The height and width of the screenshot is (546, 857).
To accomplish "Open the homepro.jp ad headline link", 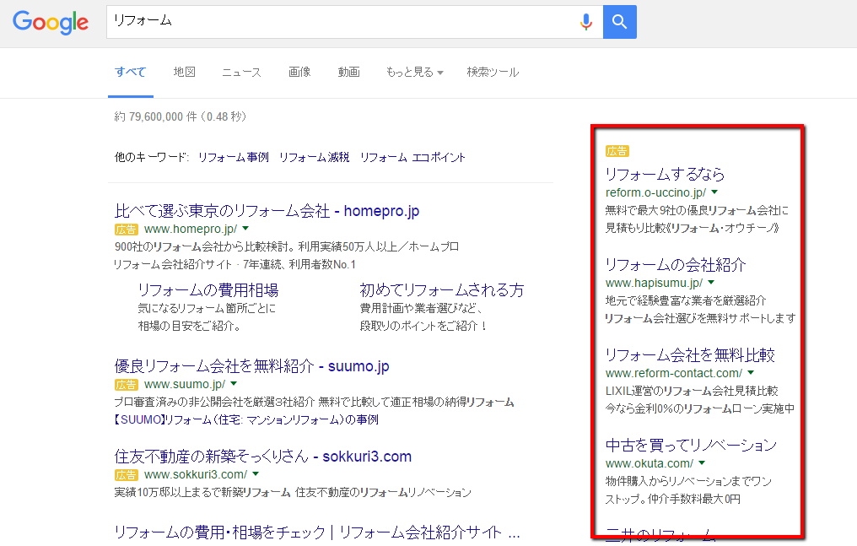I will pyautogui.click(x=267, y=211).
